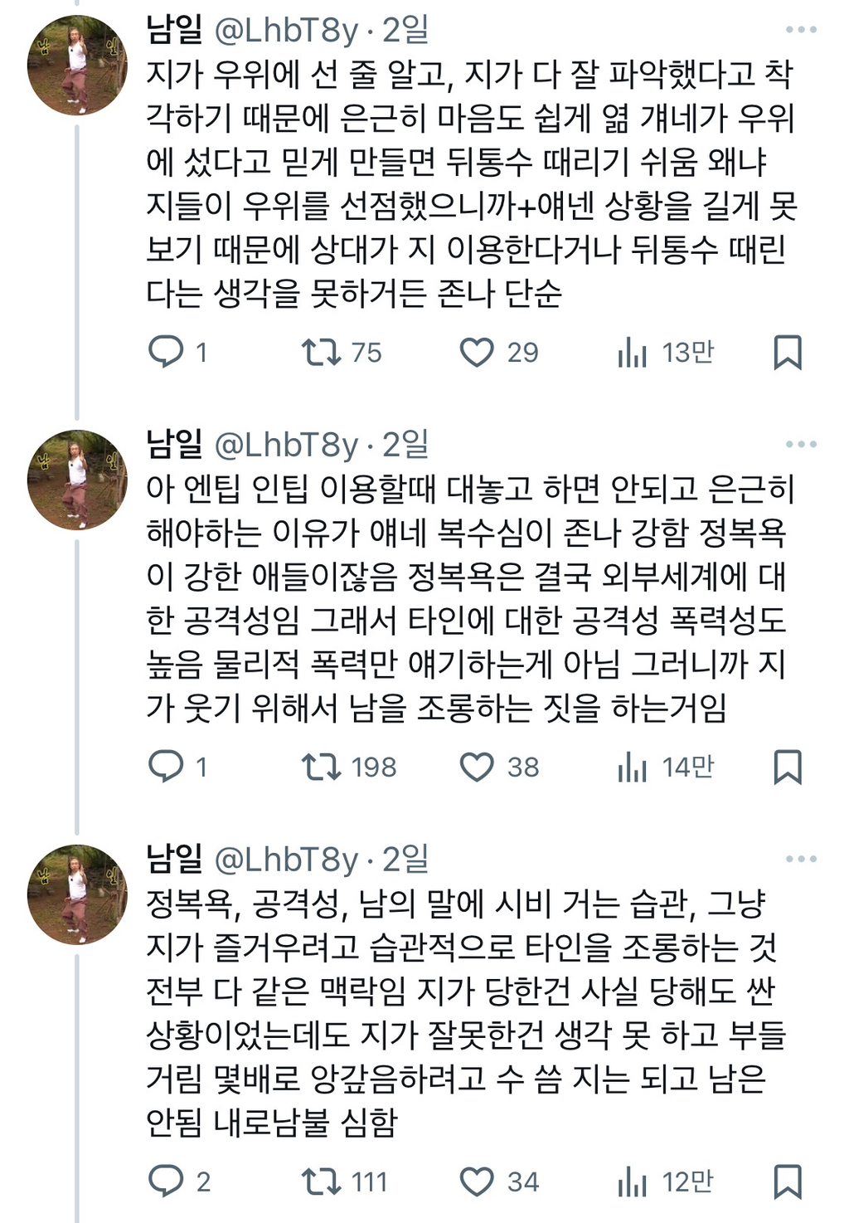Retweet the first tweet with 75 retweets

click(x=321, y=352)
